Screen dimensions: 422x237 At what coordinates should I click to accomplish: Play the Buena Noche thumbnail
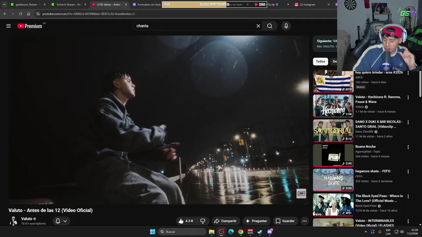pos(333,155)
